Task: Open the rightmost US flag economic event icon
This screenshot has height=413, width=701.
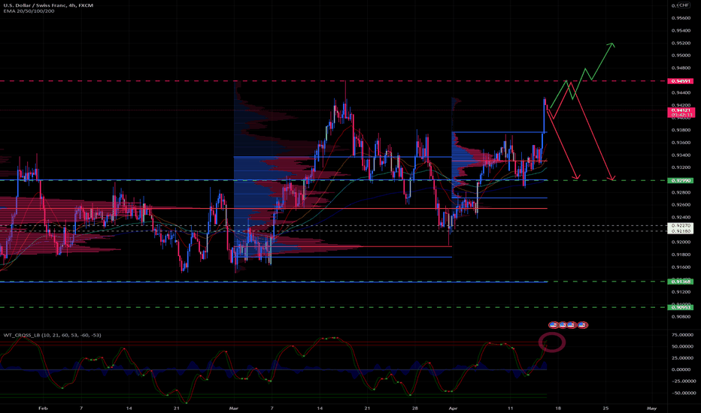Action: (582, 325)
